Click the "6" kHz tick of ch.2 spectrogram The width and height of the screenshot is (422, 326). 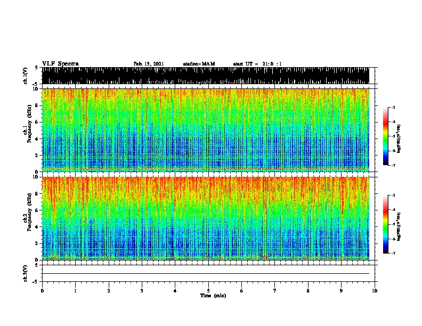point(37,210)
